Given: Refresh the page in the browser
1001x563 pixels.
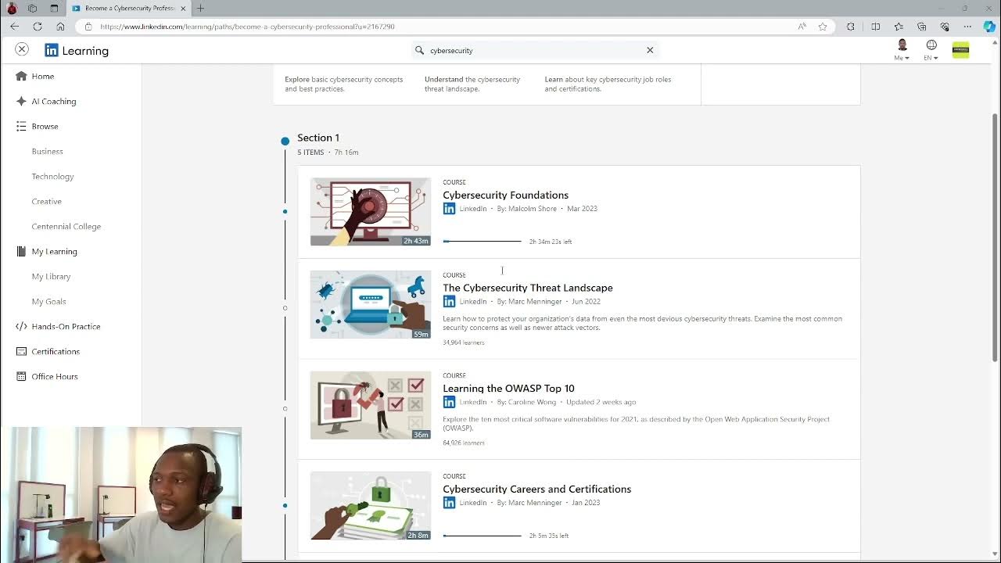Looking at the screenshot, I should (37, 27).
